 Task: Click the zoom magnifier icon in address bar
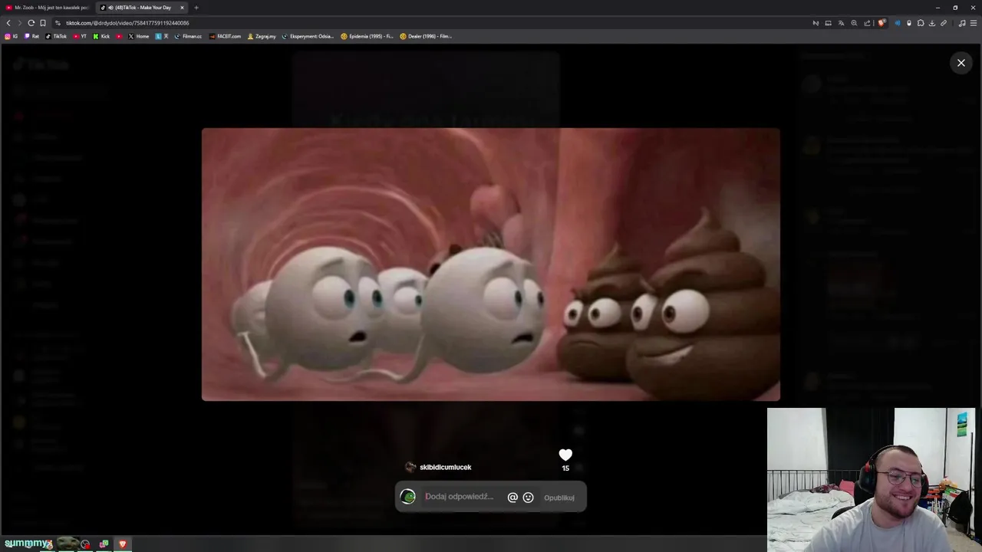point(854,23)
